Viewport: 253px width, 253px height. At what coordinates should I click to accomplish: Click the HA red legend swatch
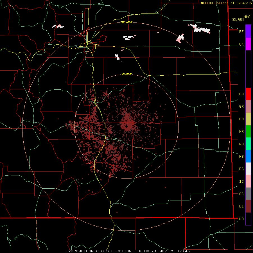248,94
